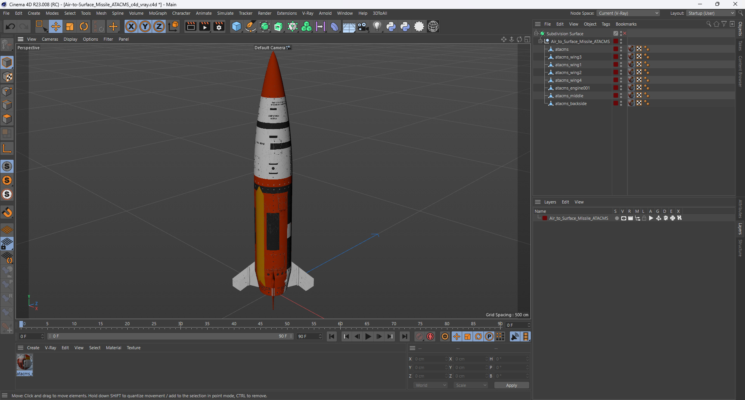Select Texture mode checkered icon
745x400 pixels.
click(7, 77)
